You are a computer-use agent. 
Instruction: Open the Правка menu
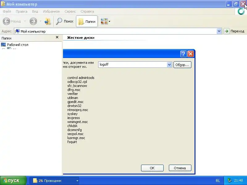coord(22,11)
